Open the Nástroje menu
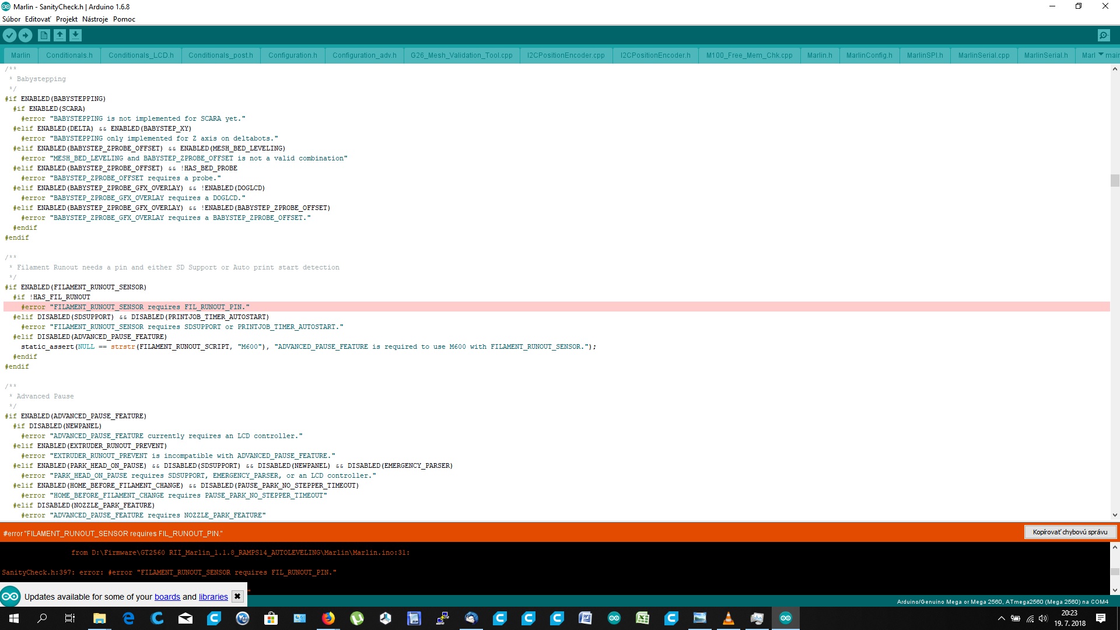The image size is (1120, 630). [x=95, y=19]
